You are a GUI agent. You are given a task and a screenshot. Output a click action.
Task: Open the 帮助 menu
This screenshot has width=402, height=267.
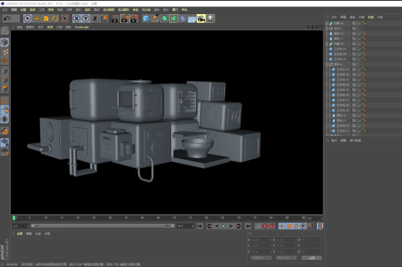184,10
